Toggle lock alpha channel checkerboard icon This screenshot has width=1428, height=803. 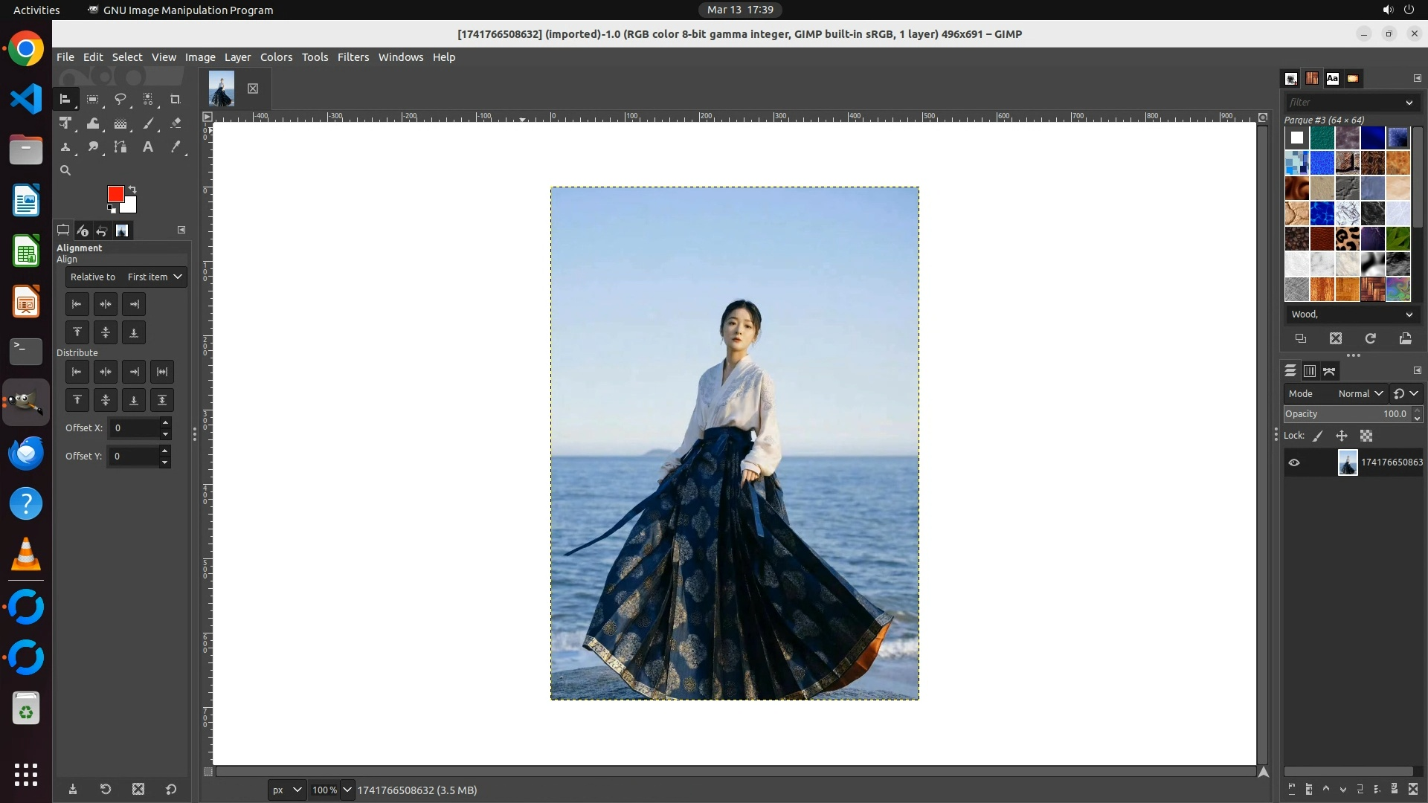1366,436
